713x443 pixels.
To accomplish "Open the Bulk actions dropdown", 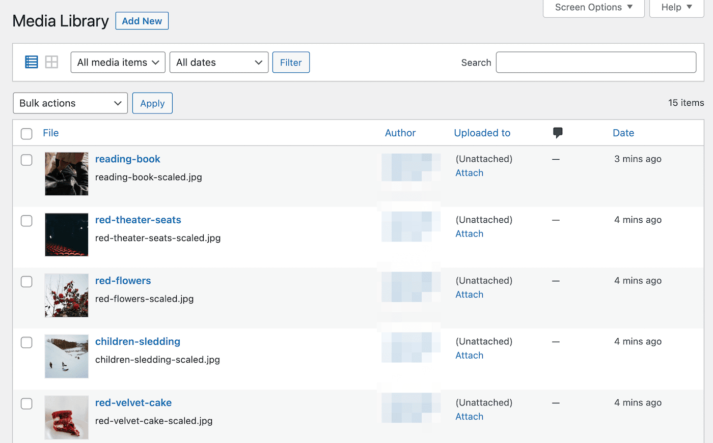I will [x=70, y=103].
